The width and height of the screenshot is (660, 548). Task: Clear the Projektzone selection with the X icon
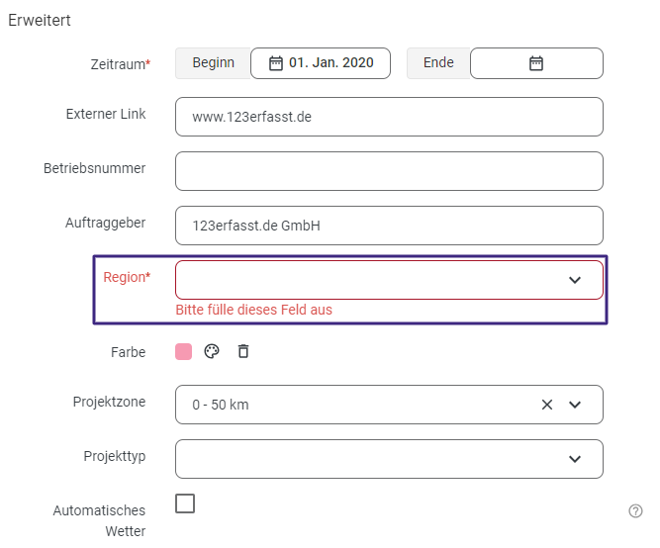click(x=547, y=405)
